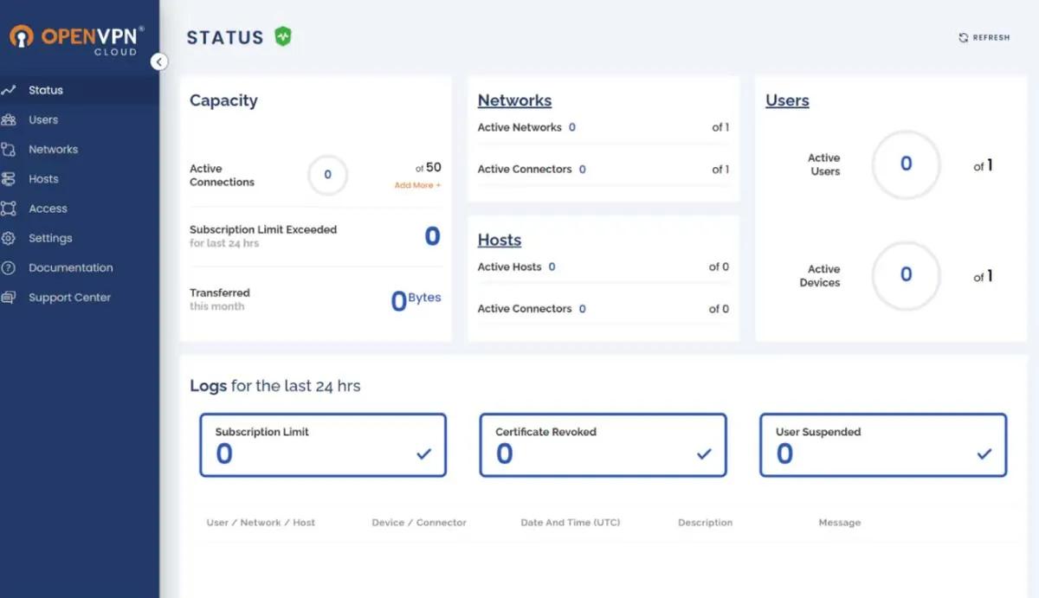This screenshot has width=1039, height=598.
Task: Open Documentation from the sidebar
Action: [x=80, y=267]
